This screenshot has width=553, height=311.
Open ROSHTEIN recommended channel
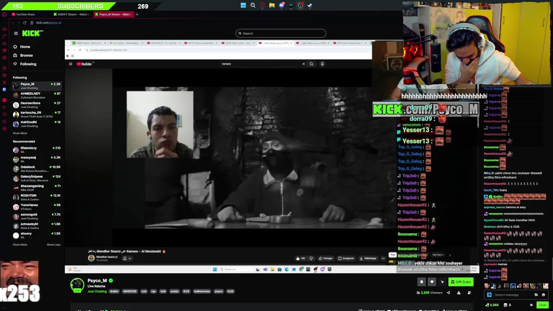[x=37, y=197]
